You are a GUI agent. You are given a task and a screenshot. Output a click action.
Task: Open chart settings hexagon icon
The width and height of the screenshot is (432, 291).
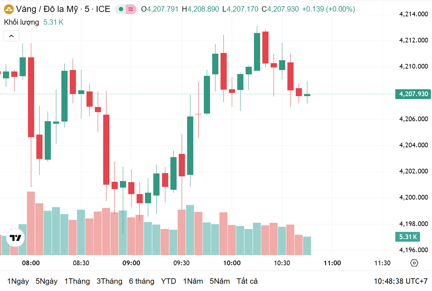tap(414, 263)
